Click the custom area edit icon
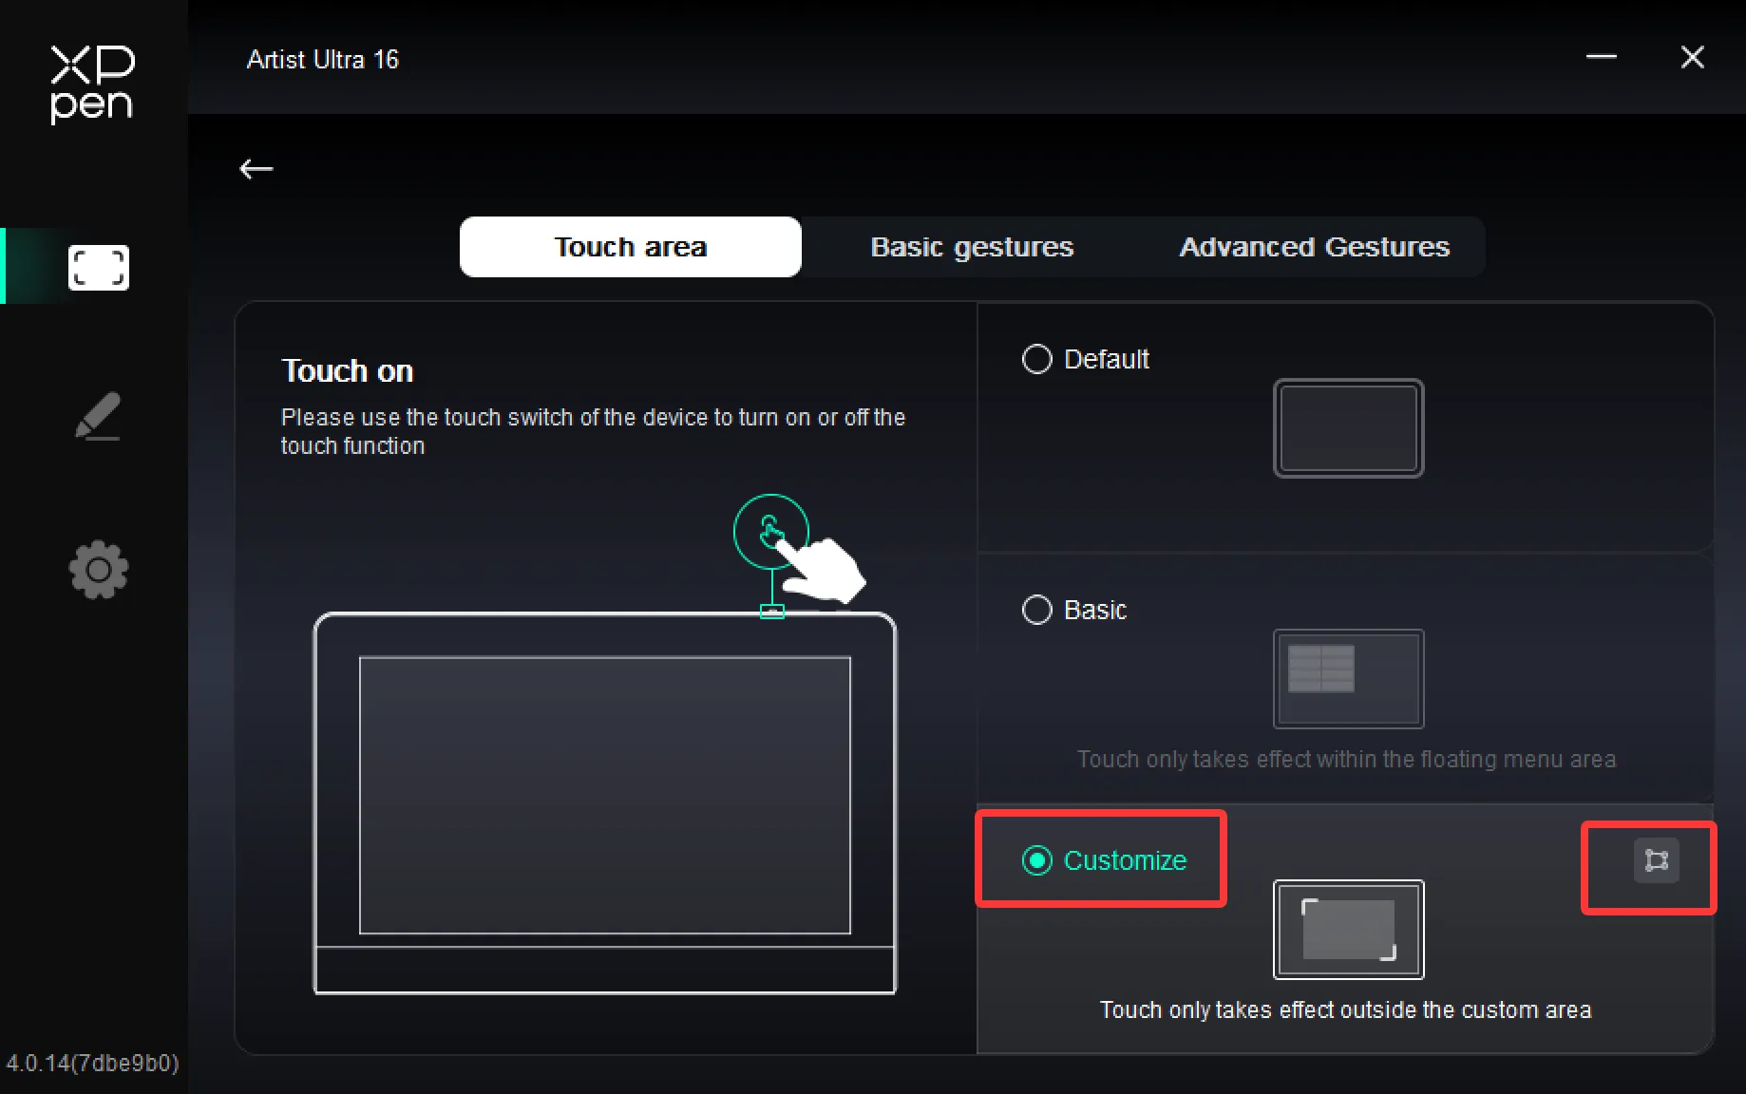 (x=1656, y=860)
